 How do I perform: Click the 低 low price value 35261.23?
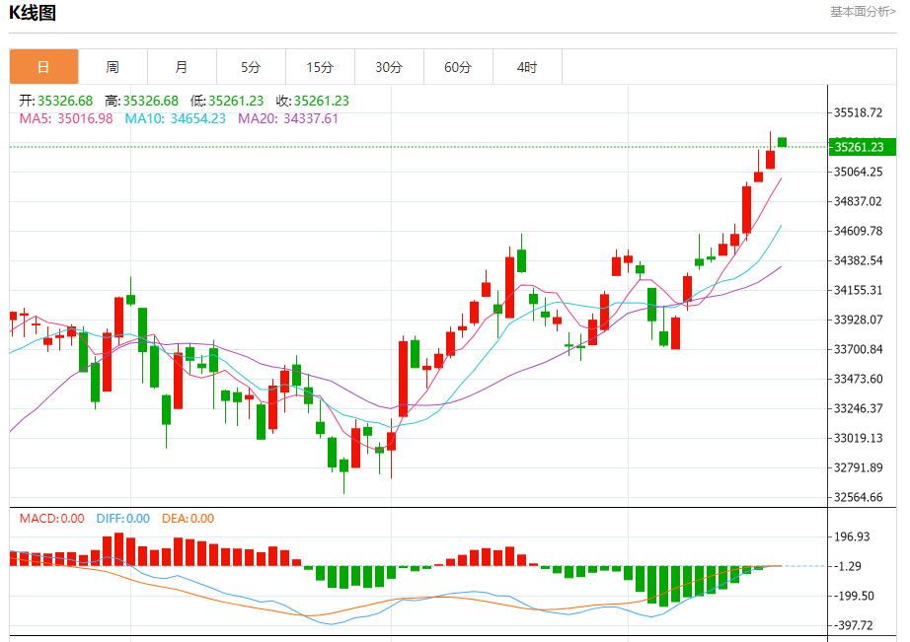click(236, 101)
